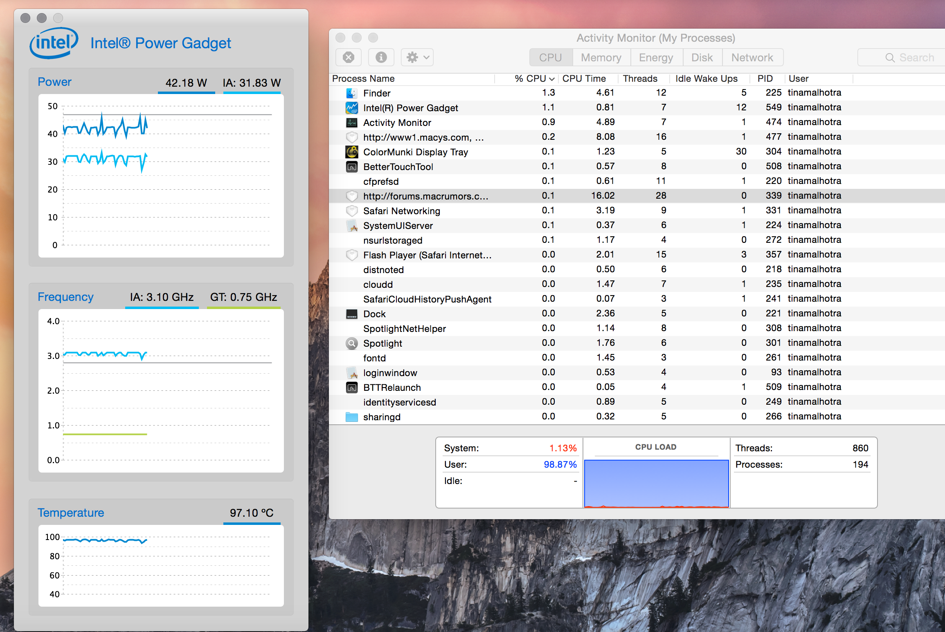Screen dimensions: 945x632
Task: Click Idle Wake Ups value 30
Action: 741,152
